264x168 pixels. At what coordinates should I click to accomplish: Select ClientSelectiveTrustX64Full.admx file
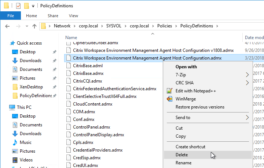click(x=105, y=96)
